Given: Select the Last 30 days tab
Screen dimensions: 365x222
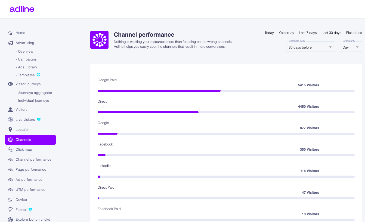Looking at the screenshot, I should pyautogui.click(x=331, y=33).
